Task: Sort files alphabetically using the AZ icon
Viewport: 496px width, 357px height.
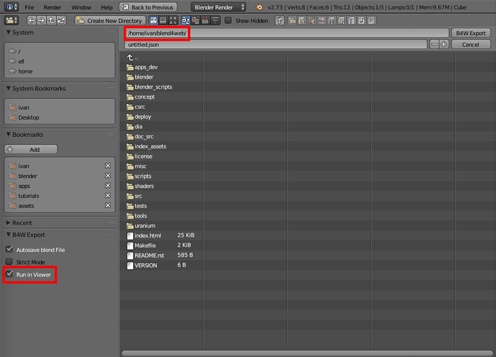Action: click(x=185, y=20)
